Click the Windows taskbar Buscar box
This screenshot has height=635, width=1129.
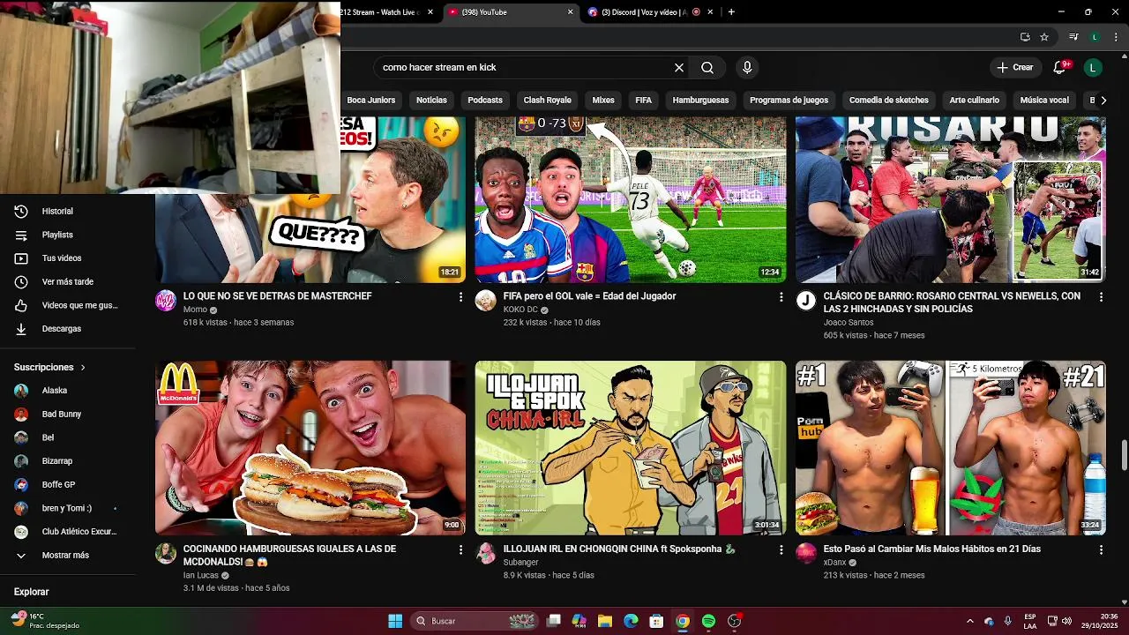[476, 621]
